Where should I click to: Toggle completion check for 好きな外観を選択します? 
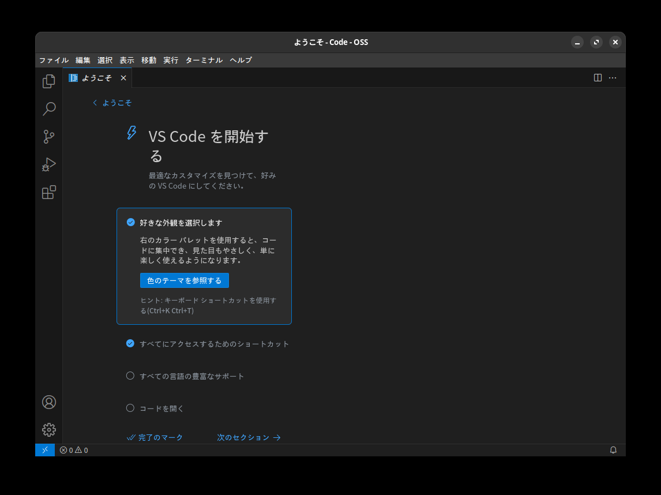point(131,222)
